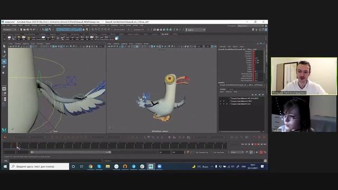Select the Lasso tool in the toolbox
The height and width of the screenshot is (190, 338).
coord(4,52)
